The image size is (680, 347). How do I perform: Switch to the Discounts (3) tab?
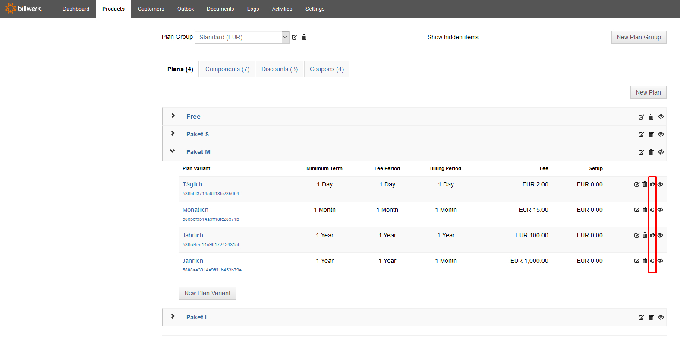click(x=280, y=69)
